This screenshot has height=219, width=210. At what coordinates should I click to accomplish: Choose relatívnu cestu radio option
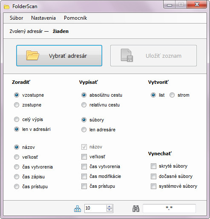click(x=84, y=105)
